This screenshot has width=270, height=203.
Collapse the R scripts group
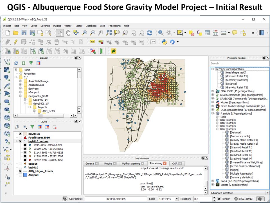[x=213, y=113]
